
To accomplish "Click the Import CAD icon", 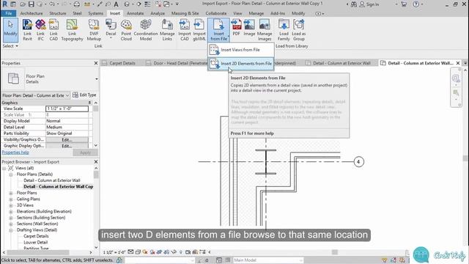I will pyautogui.click(x=185, y=30).
